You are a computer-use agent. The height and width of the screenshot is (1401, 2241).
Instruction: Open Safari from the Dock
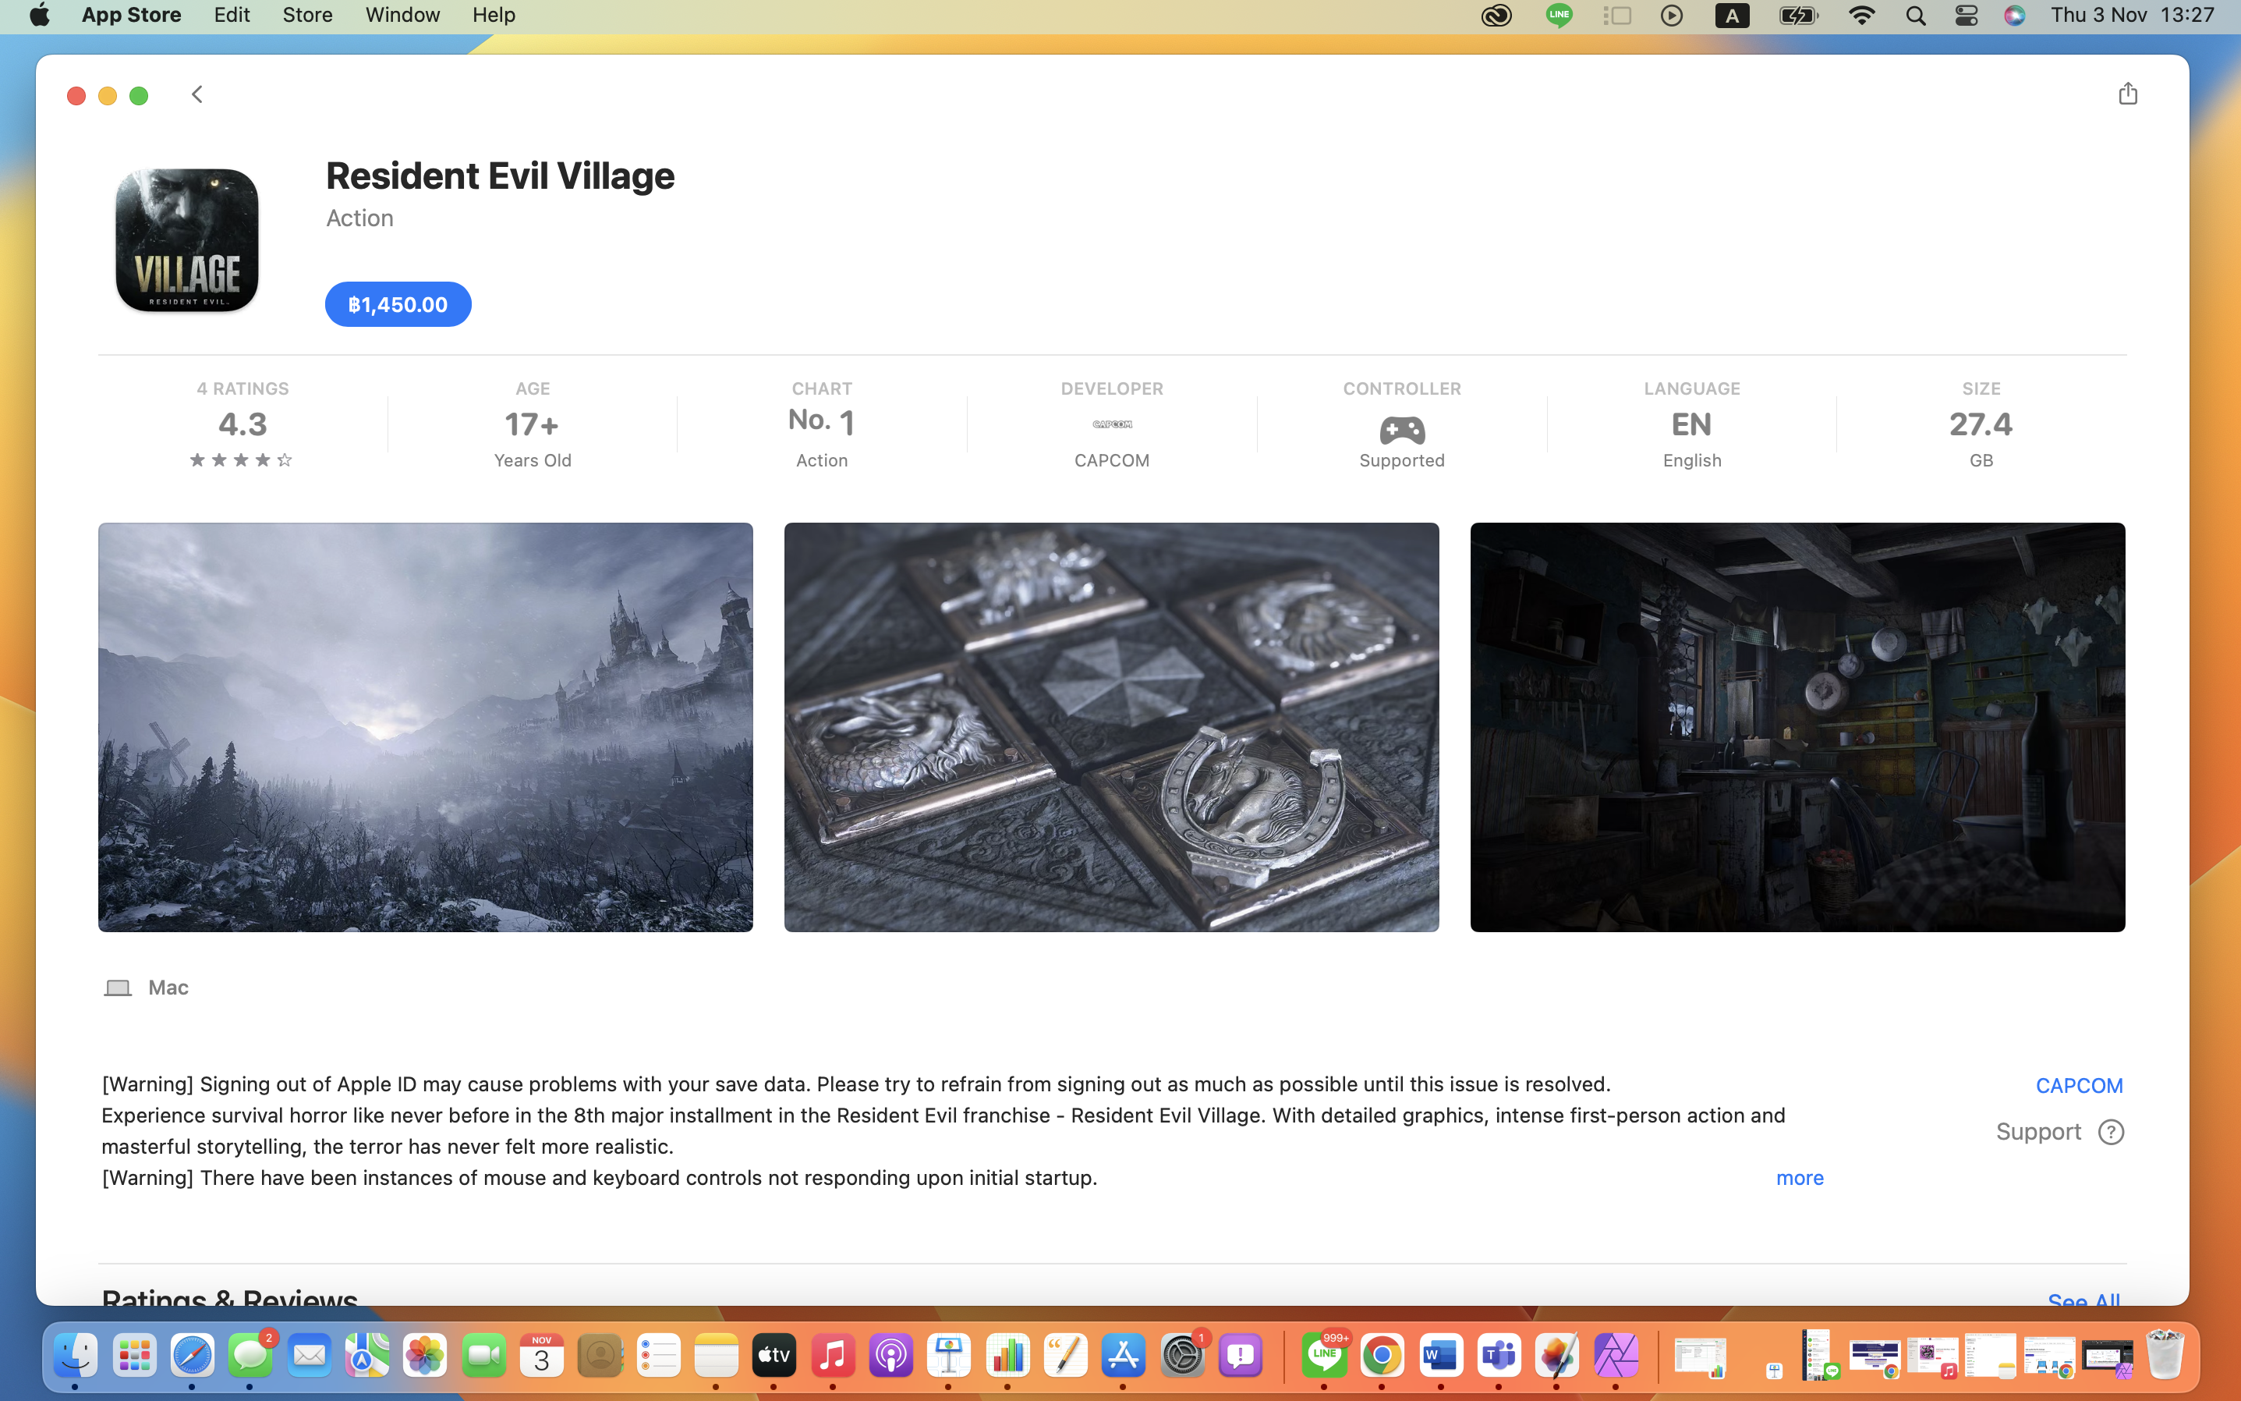192,1357
